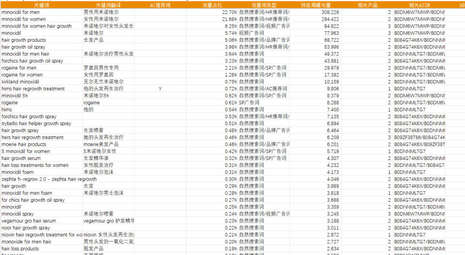Click the translation cell 男性用米诺地尔
Image resolution: width=465 pixels, height=255 pixels.
click(x=108, y=12)
